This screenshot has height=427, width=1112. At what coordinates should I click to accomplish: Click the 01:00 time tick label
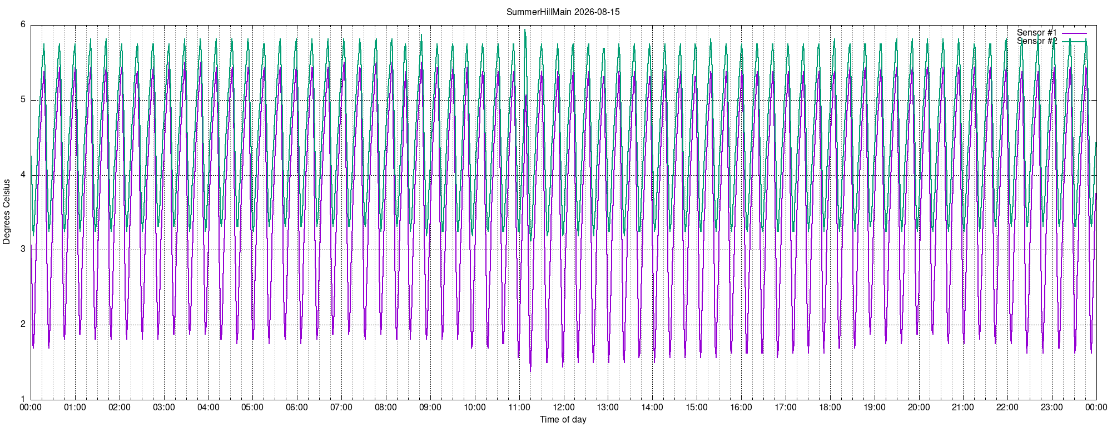(x=75, y=407)
